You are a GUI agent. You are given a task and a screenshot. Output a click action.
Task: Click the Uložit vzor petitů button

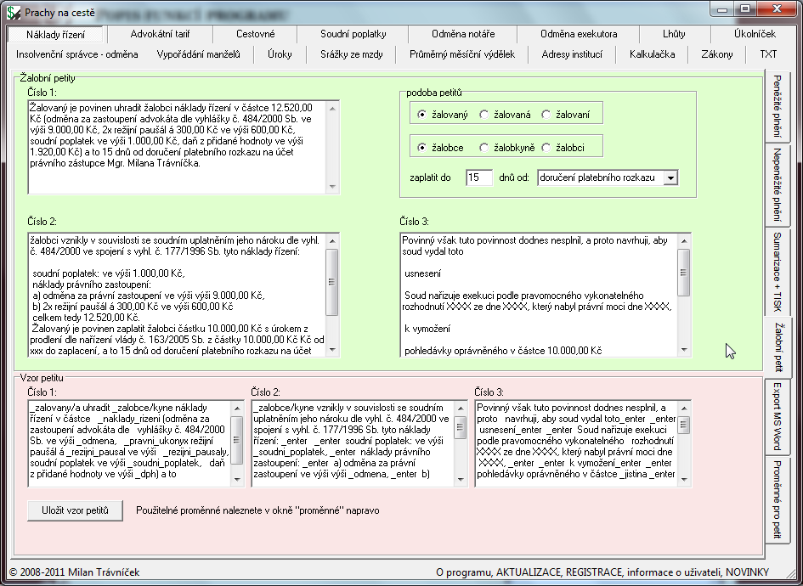(x=76, y=510)
